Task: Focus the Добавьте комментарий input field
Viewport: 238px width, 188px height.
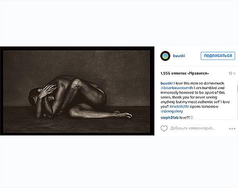Action: tap(192, 128)
